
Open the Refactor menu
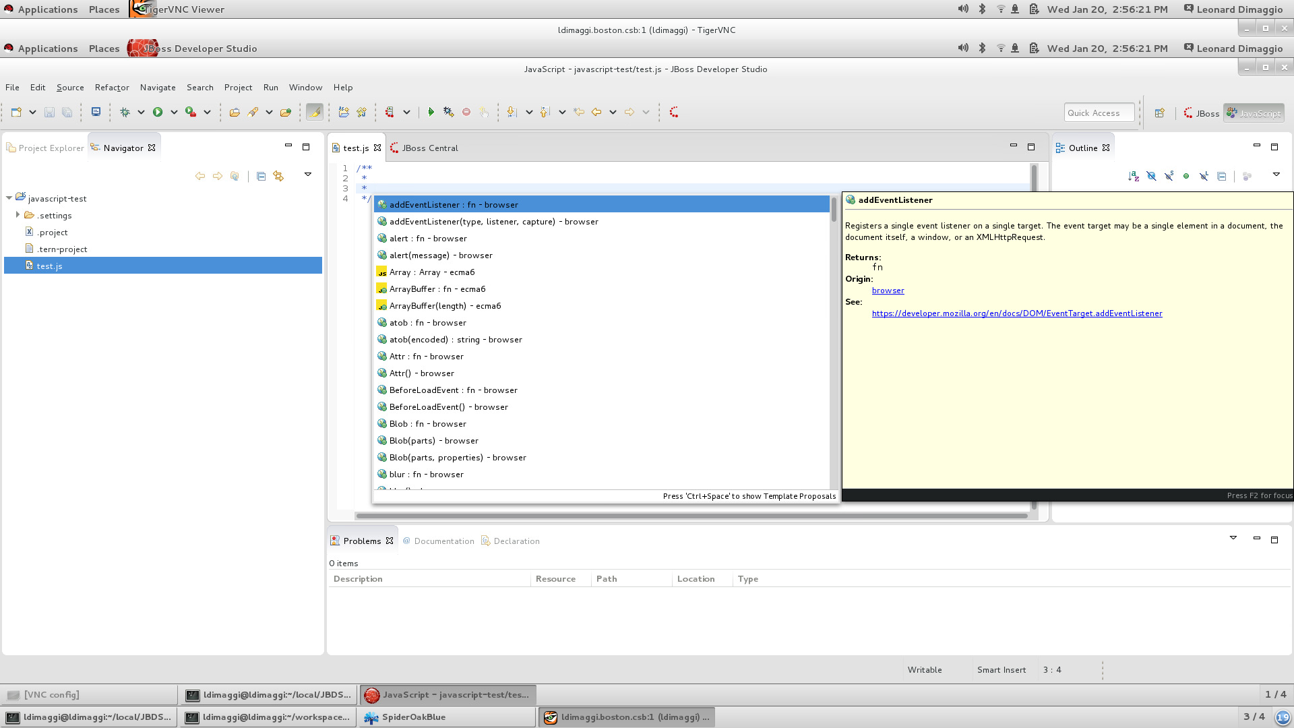pos(112,88)
